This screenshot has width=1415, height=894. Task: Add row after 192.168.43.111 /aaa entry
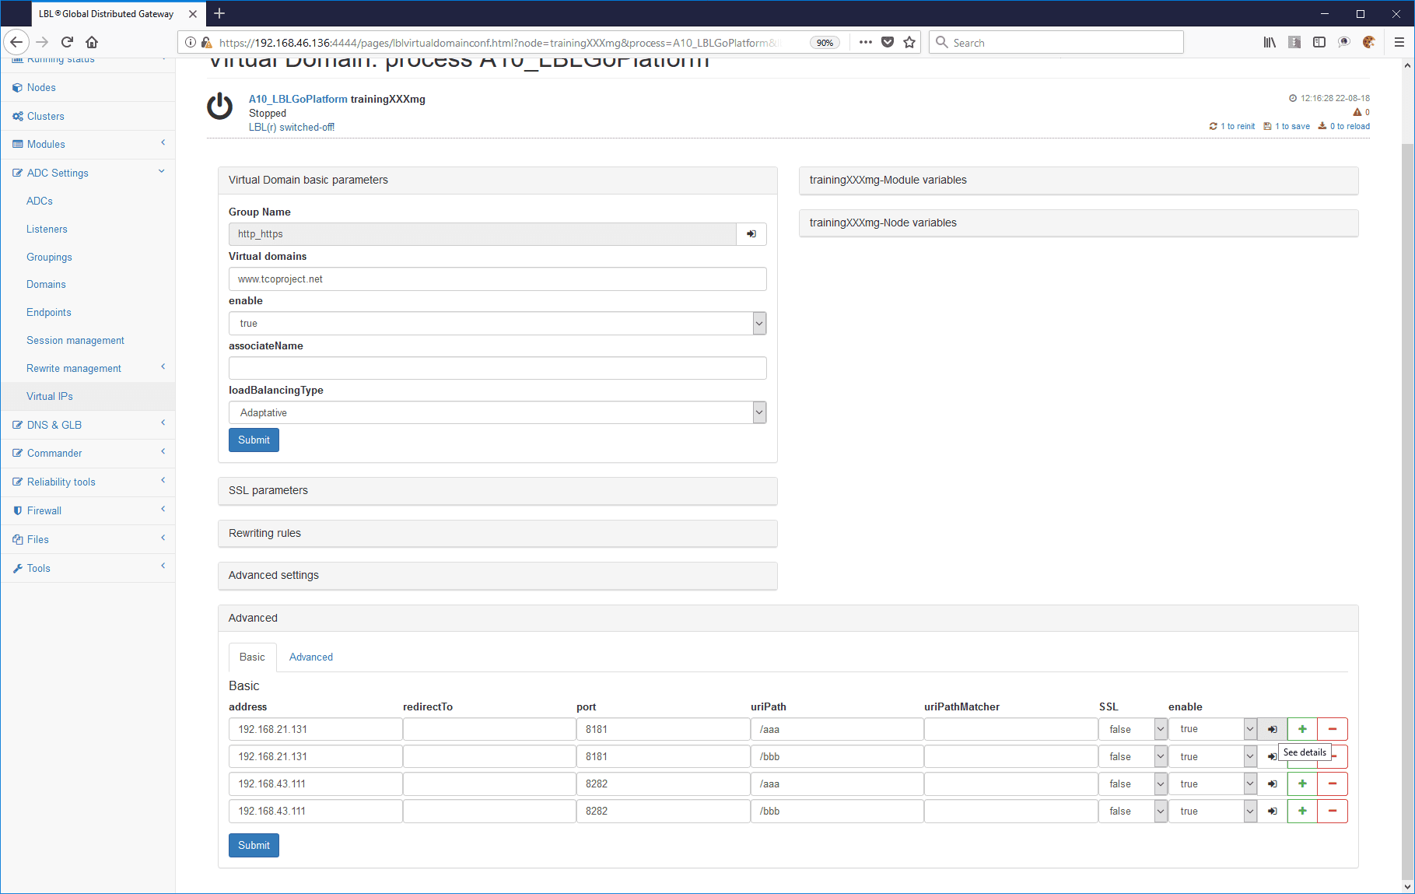pos(1302,784)
